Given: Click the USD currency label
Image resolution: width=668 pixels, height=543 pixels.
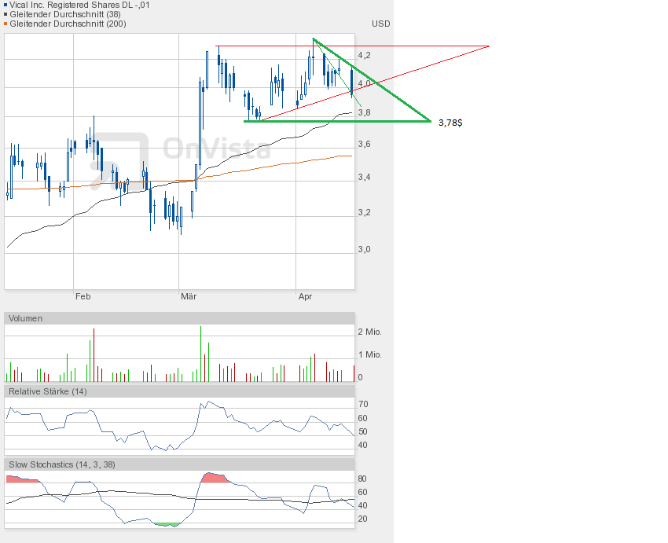Looking at the screenshot, I should pos(381,24).
